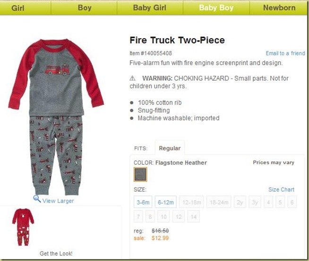Pick the 18-24m size option
The height and width of the screenshot is (261, 309).
(219, 202)
